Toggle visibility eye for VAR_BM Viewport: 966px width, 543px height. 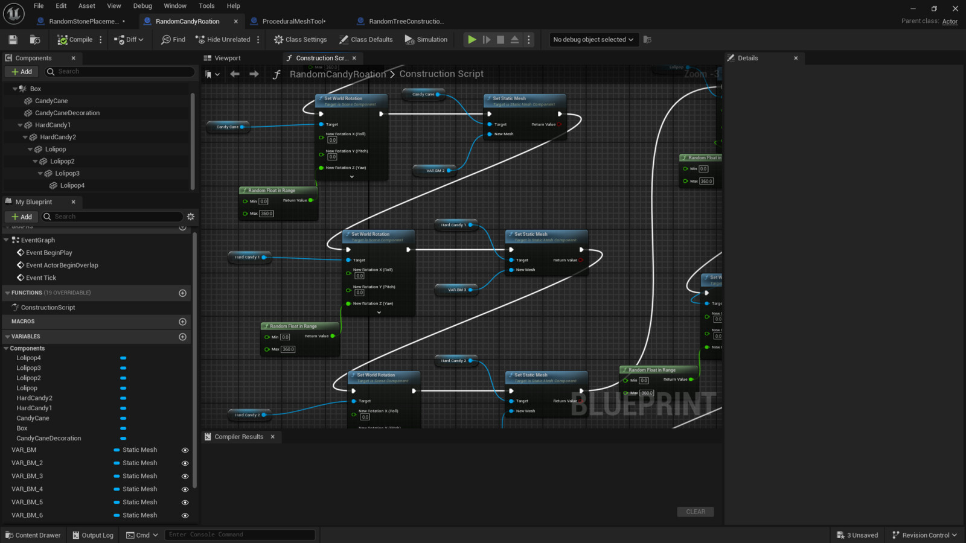(x=185, y=450)
